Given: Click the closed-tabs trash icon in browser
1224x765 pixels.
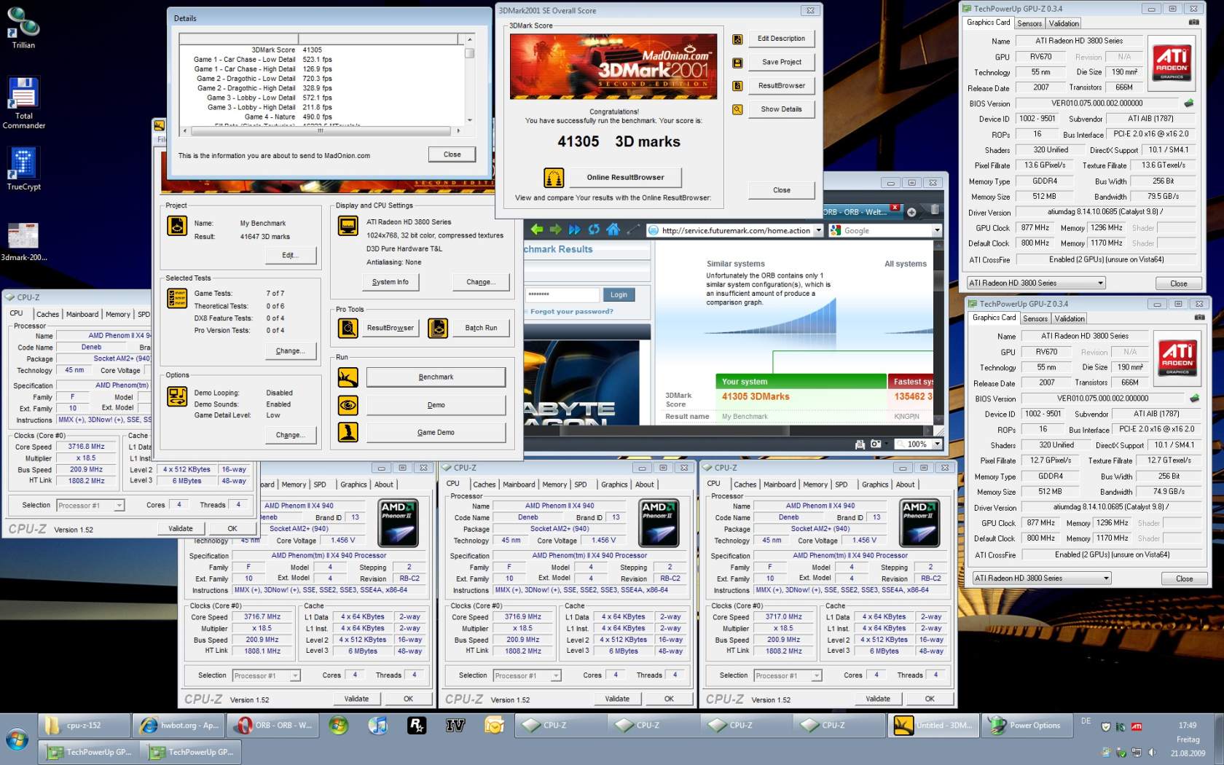Looking at the screenshot, I should click(935, 210).
